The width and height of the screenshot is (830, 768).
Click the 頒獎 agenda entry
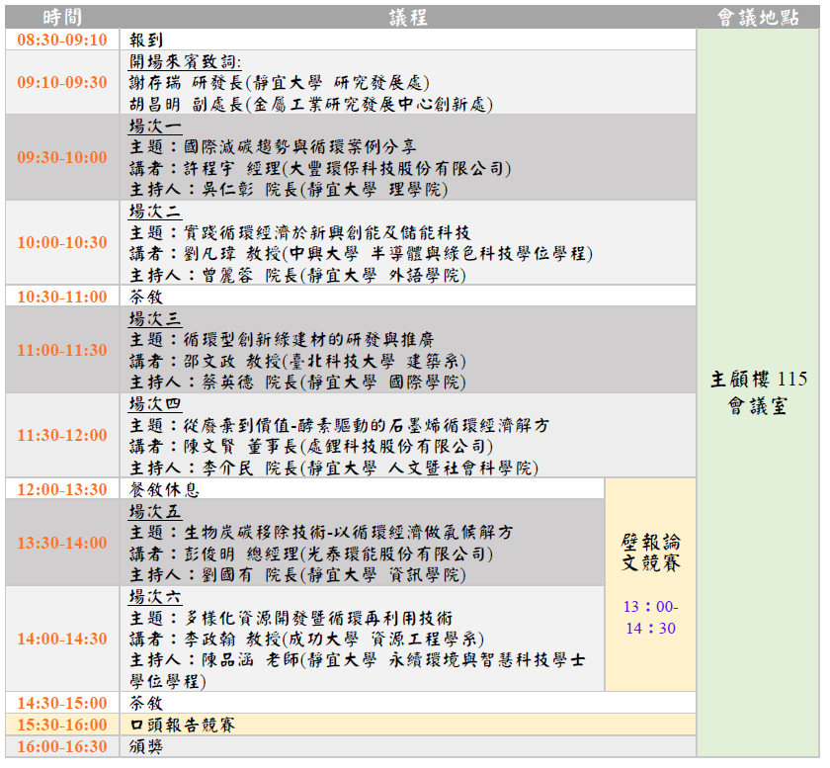click(146, 746)
